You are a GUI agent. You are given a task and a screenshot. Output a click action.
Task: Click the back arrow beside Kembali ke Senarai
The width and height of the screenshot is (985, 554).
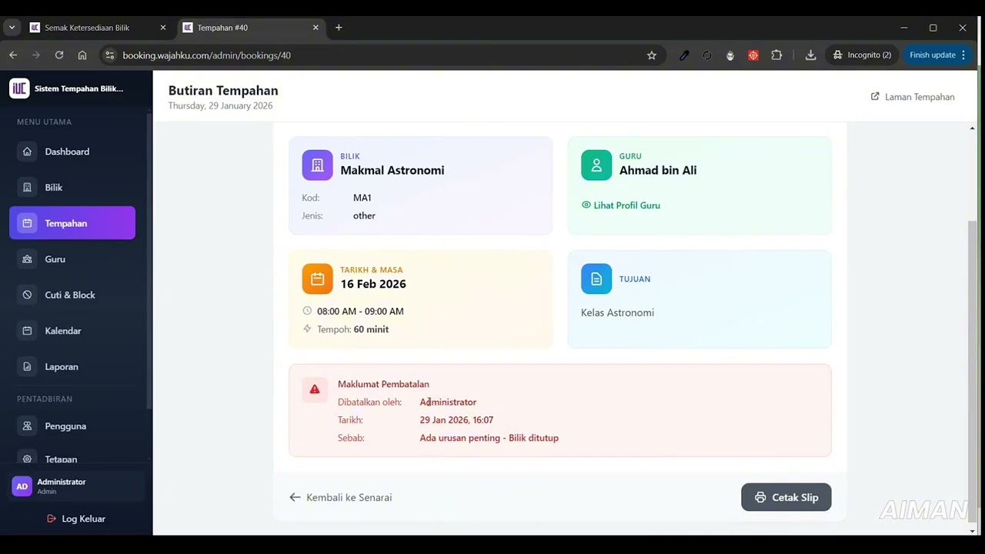pyautogui.click(x=295, y=497)
